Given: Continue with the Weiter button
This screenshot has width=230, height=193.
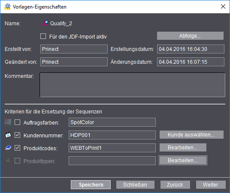Looking at the screenshot, I should 211,185.
